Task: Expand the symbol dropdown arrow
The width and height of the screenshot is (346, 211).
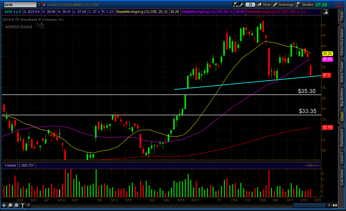Action: [39, 5]
